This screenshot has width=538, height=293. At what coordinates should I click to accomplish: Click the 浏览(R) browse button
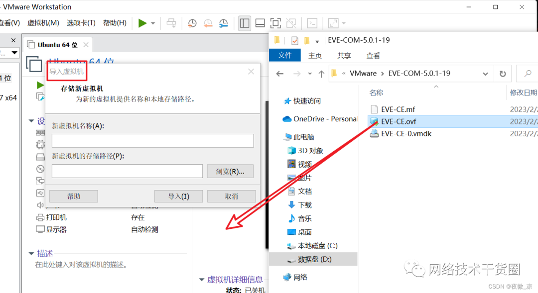click(x=230, y=171)
